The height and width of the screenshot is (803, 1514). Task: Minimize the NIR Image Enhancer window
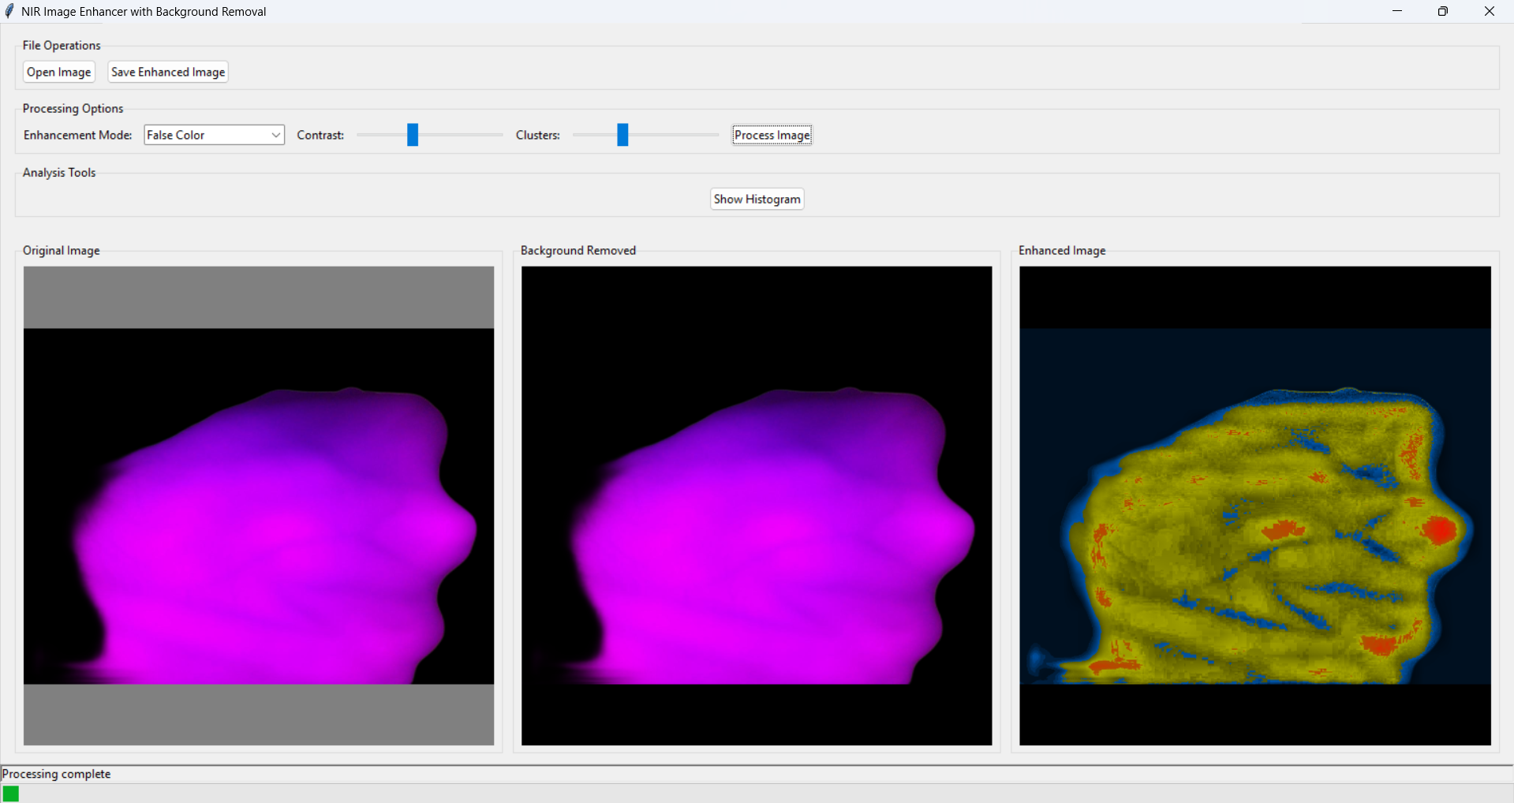click(x=1397, y=11)
